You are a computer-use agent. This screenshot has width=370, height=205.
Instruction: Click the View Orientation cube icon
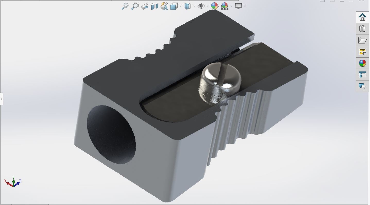click(174, 6)
